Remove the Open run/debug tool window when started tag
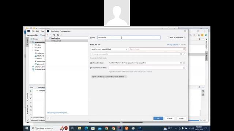The image size is (234, 131). point(125,77)
